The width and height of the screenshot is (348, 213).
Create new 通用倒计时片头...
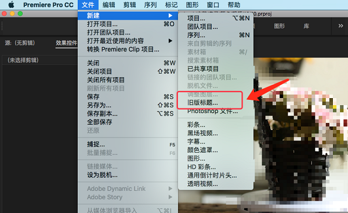click(x=216, y=175)
